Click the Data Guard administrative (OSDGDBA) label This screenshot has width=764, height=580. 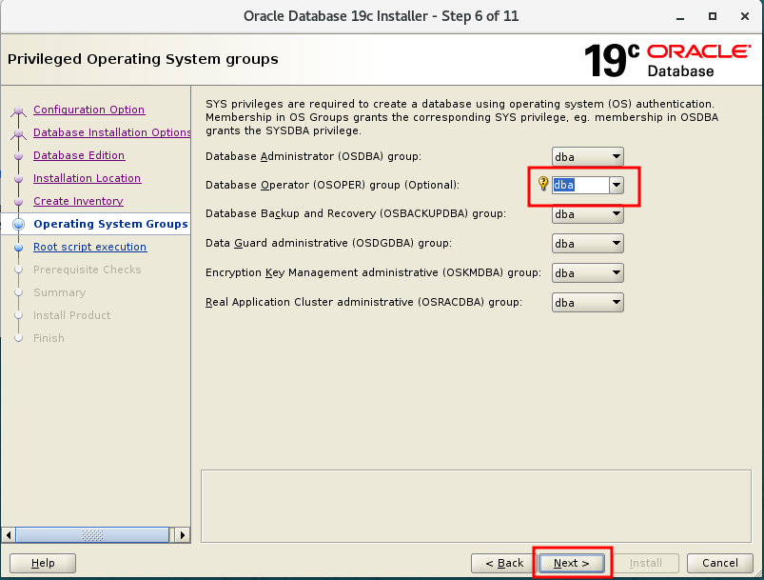click(328, 243)
